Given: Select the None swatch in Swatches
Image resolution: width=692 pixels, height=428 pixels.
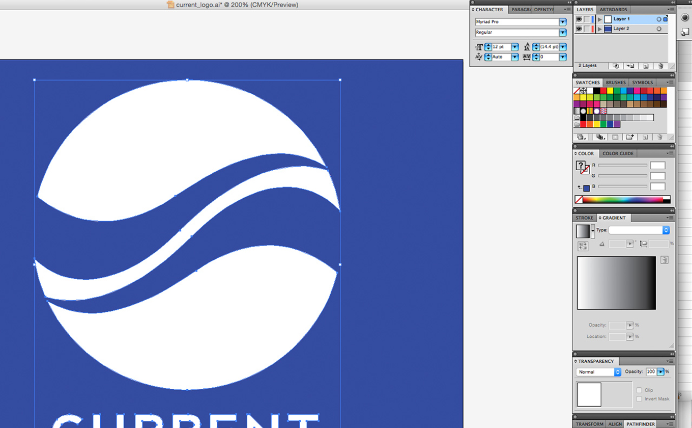Looking at the screenshot, I should point(576,91).
